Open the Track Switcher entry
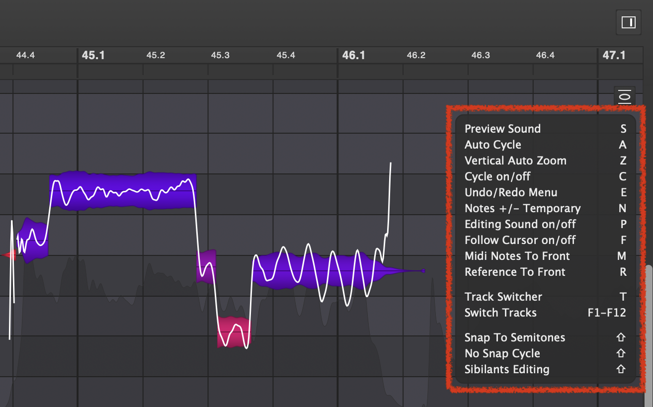This screenshot has width=653, height=407. click(x=503, y=297)
